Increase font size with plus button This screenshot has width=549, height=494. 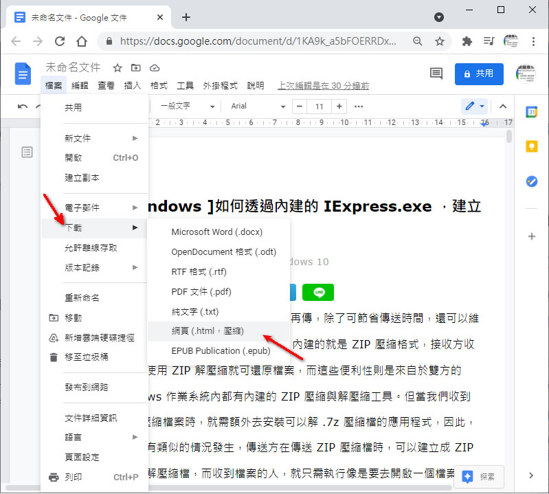pyautogui.click(x=339, y=106)
